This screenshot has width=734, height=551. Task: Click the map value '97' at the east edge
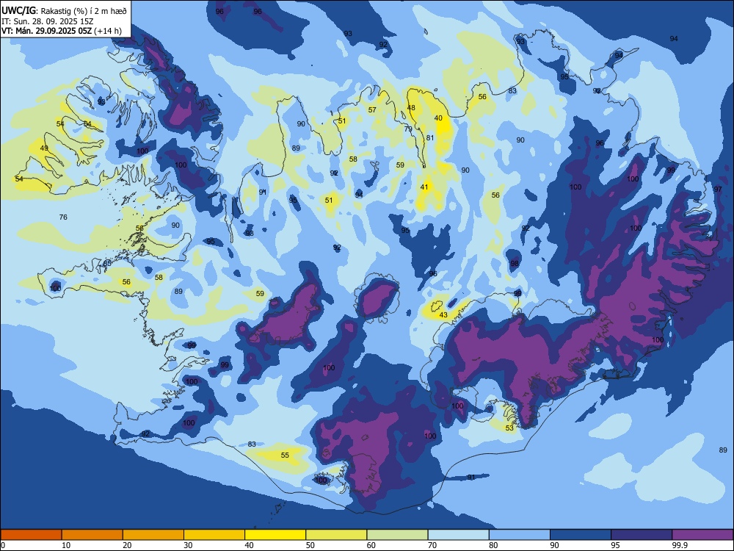pos(718,190)
